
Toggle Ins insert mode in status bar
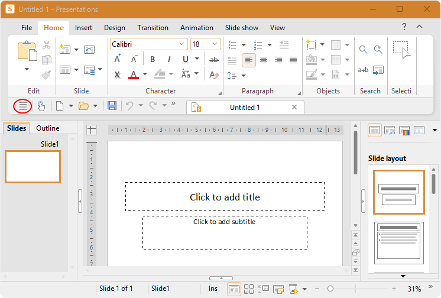point(213,289)
